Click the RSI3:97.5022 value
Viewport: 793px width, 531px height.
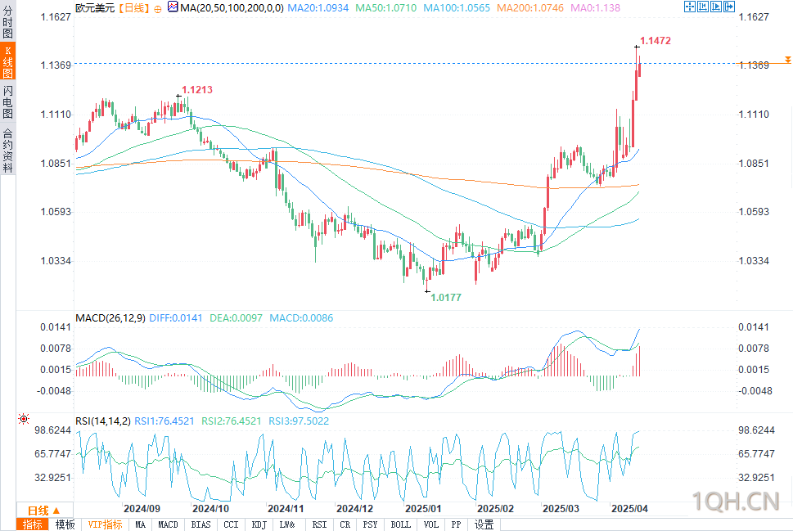coord(299,421)
